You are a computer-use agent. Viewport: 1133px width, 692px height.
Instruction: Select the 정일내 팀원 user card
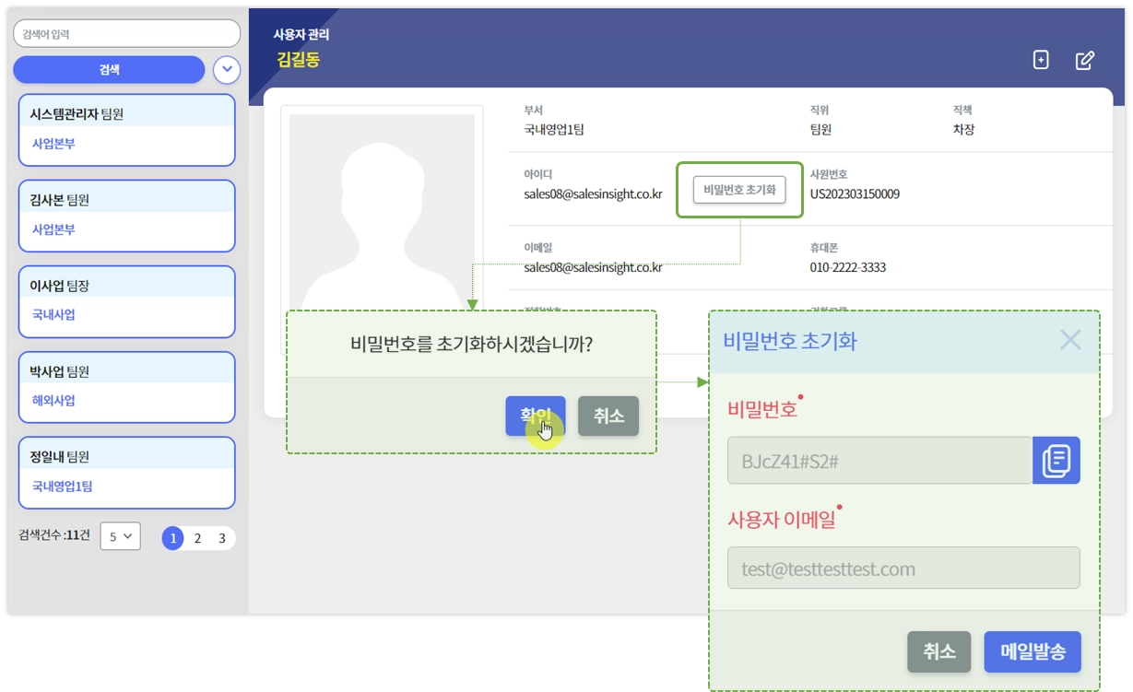coord(127,473)
